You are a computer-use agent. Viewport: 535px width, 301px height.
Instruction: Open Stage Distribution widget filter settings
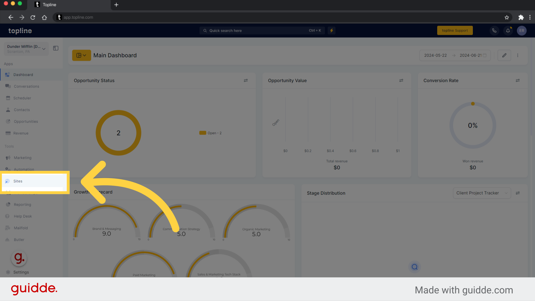(x=518, y=193)
